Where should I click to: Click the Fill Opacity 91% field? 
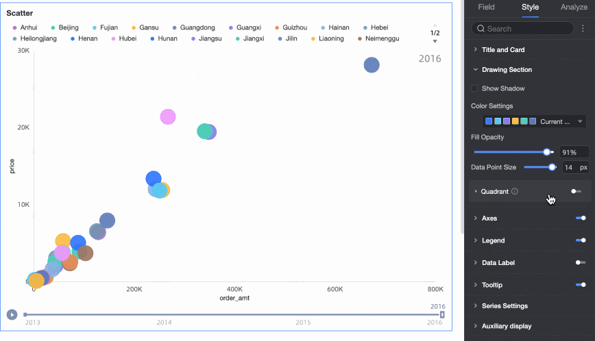tap(574, 152)
